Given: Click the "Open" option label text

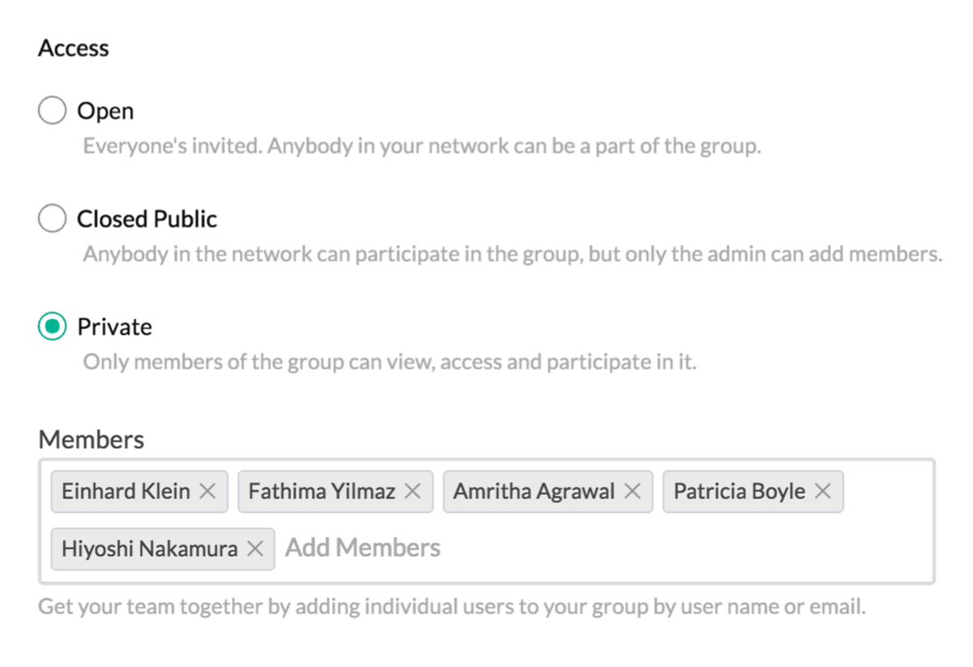Looking at the screenshot, I should point(105,111).
